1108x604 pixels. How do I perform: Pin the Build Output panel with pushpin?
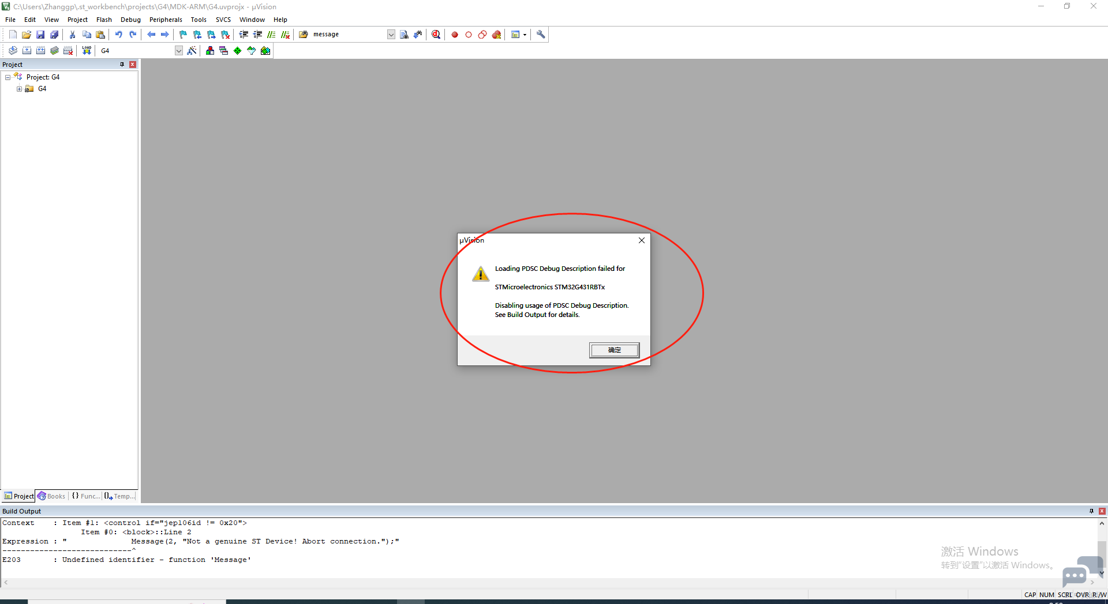tap(1091, 511)
